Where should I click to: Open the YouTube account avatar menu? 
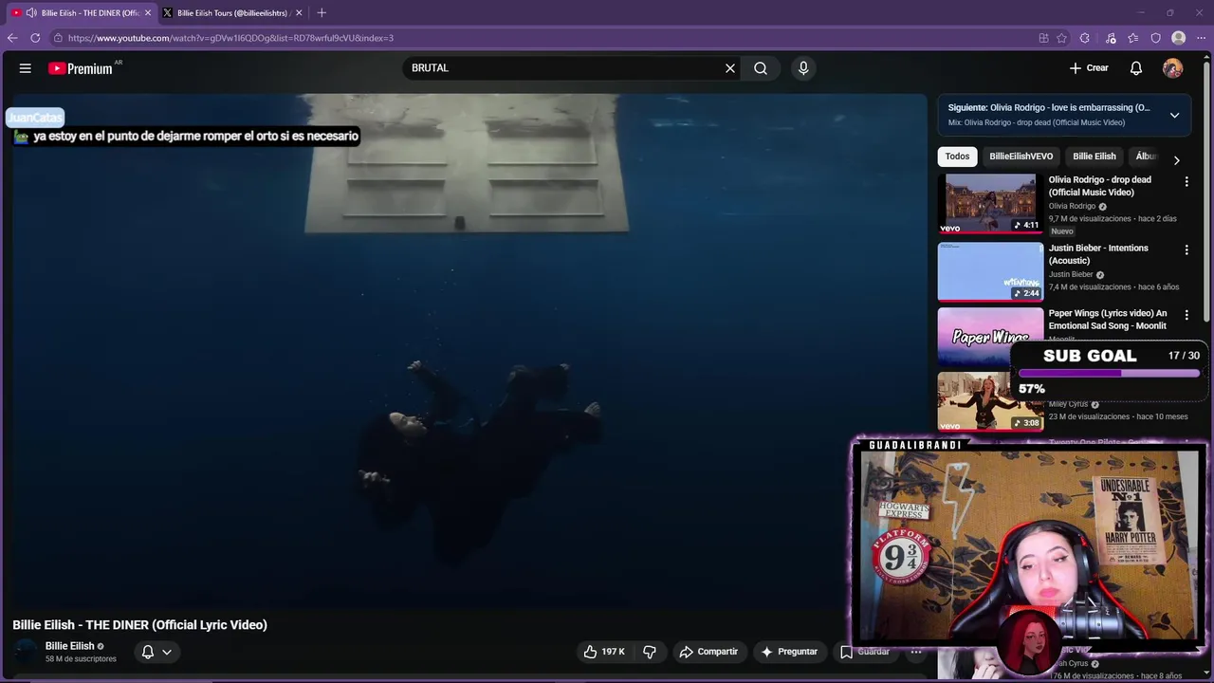tap(1173, 68)
